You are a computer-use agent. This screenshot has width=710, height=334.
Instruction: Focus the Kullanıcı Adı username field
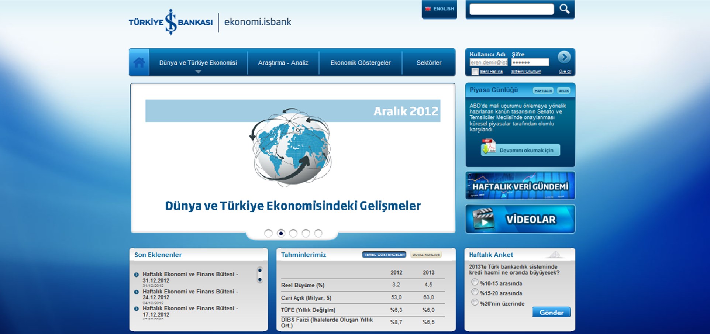[x=489, y=62]
